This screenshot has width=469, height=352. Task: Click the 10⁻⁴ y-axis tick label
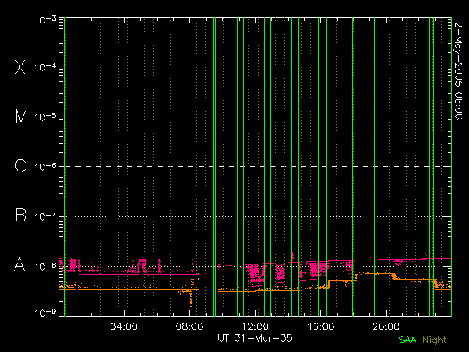45,67
